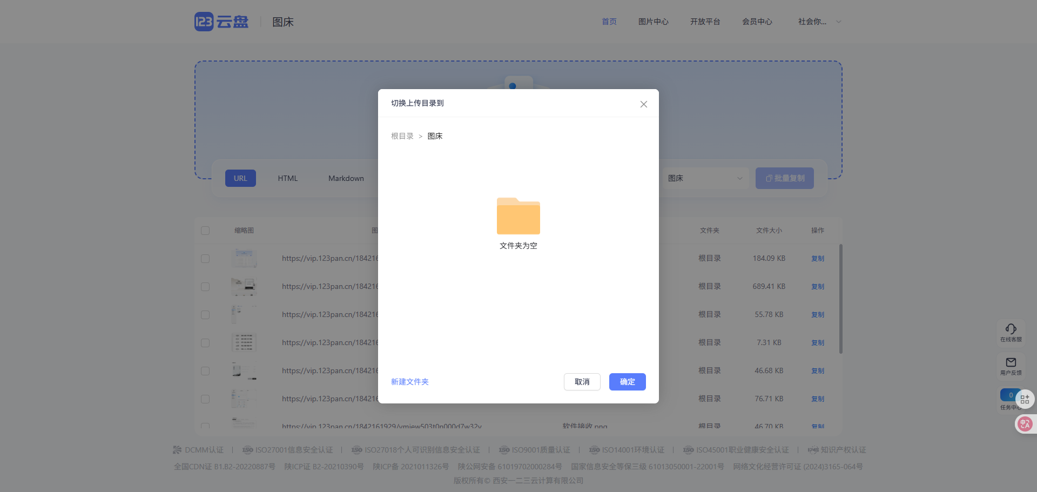This screenshot has height=492, width=1037.
Task: Click the ISO27001信息安全认证 icon
Action: pos(248,450)
